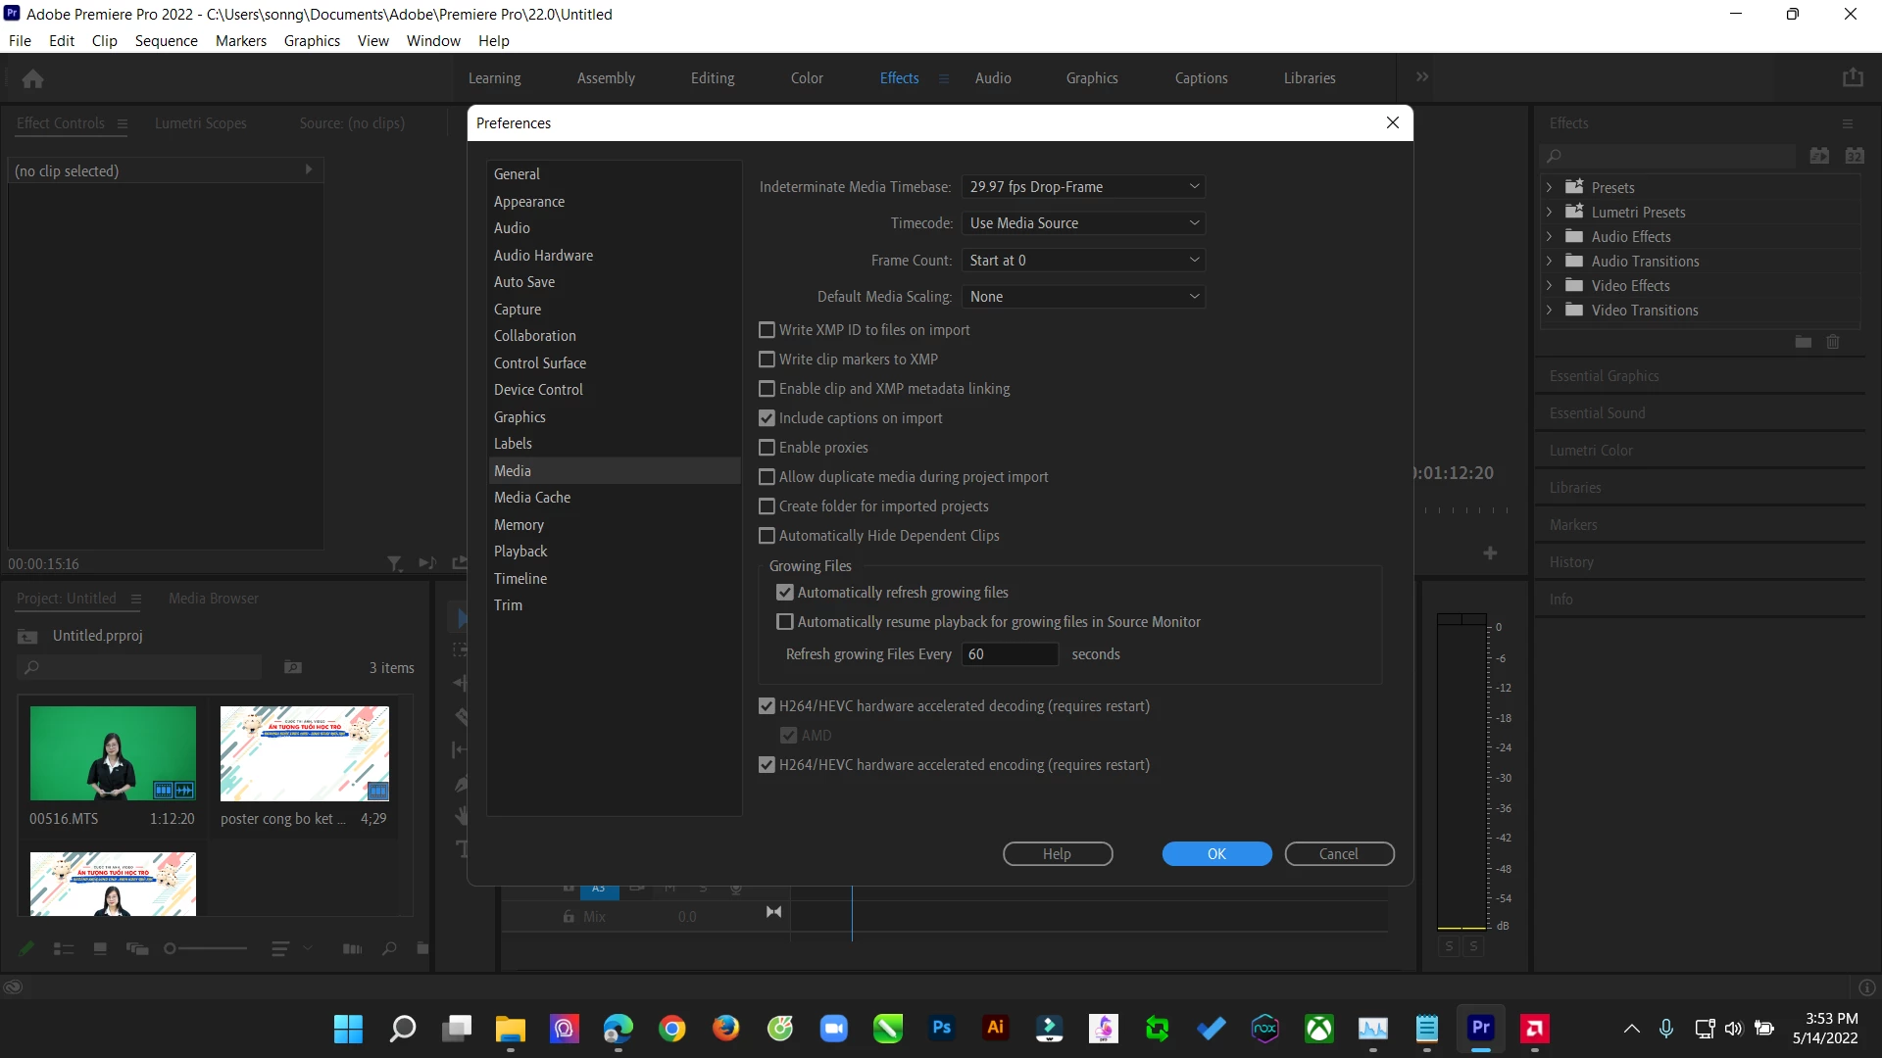Click the Cancel button
The width and height of the screenshot is (1882, 1058).
[1338, 854]
